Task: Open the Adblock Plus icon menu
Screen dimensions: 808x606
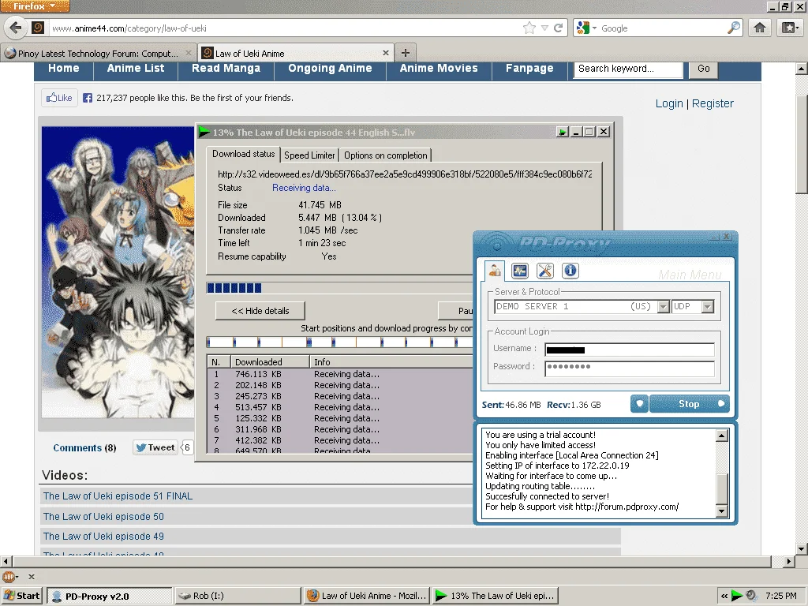Action: tap(9, 577)
